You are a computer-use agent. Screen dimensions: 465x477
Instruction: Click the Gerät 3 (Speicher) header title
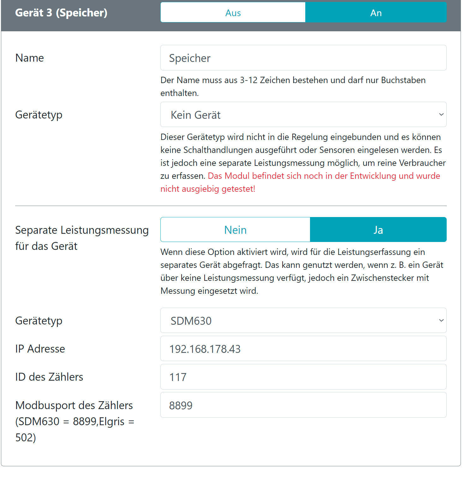[61, 13]
